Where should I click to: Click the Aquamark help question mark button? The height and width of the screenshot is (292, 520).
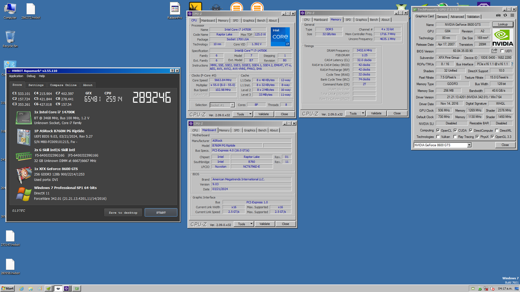tap(172, 71)
